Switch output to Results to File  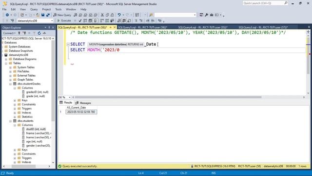click(x=129, y=21)
